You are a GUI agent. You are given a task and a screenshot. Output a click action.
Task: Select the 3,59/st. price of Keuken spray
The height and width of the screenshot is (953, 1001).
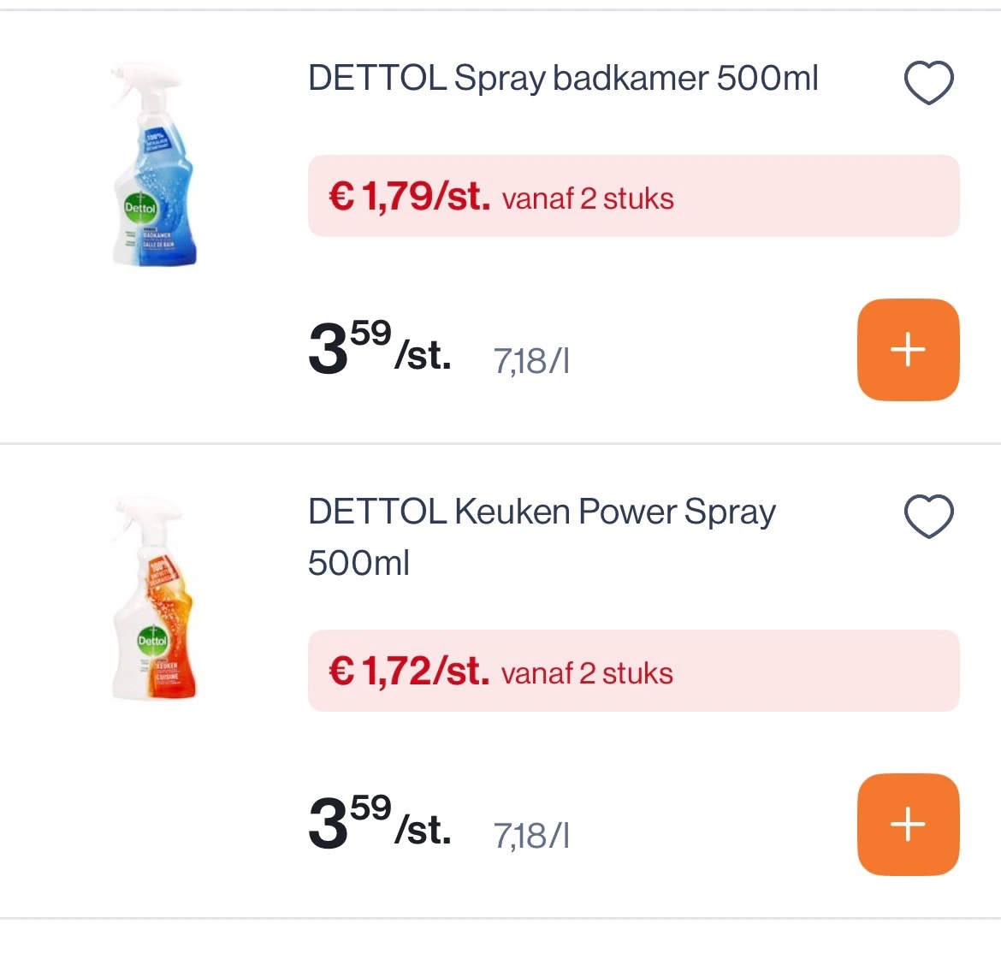379,824
